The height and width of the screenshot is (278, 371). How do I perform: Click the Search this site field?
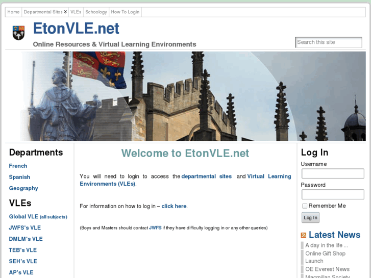[329, 42]
